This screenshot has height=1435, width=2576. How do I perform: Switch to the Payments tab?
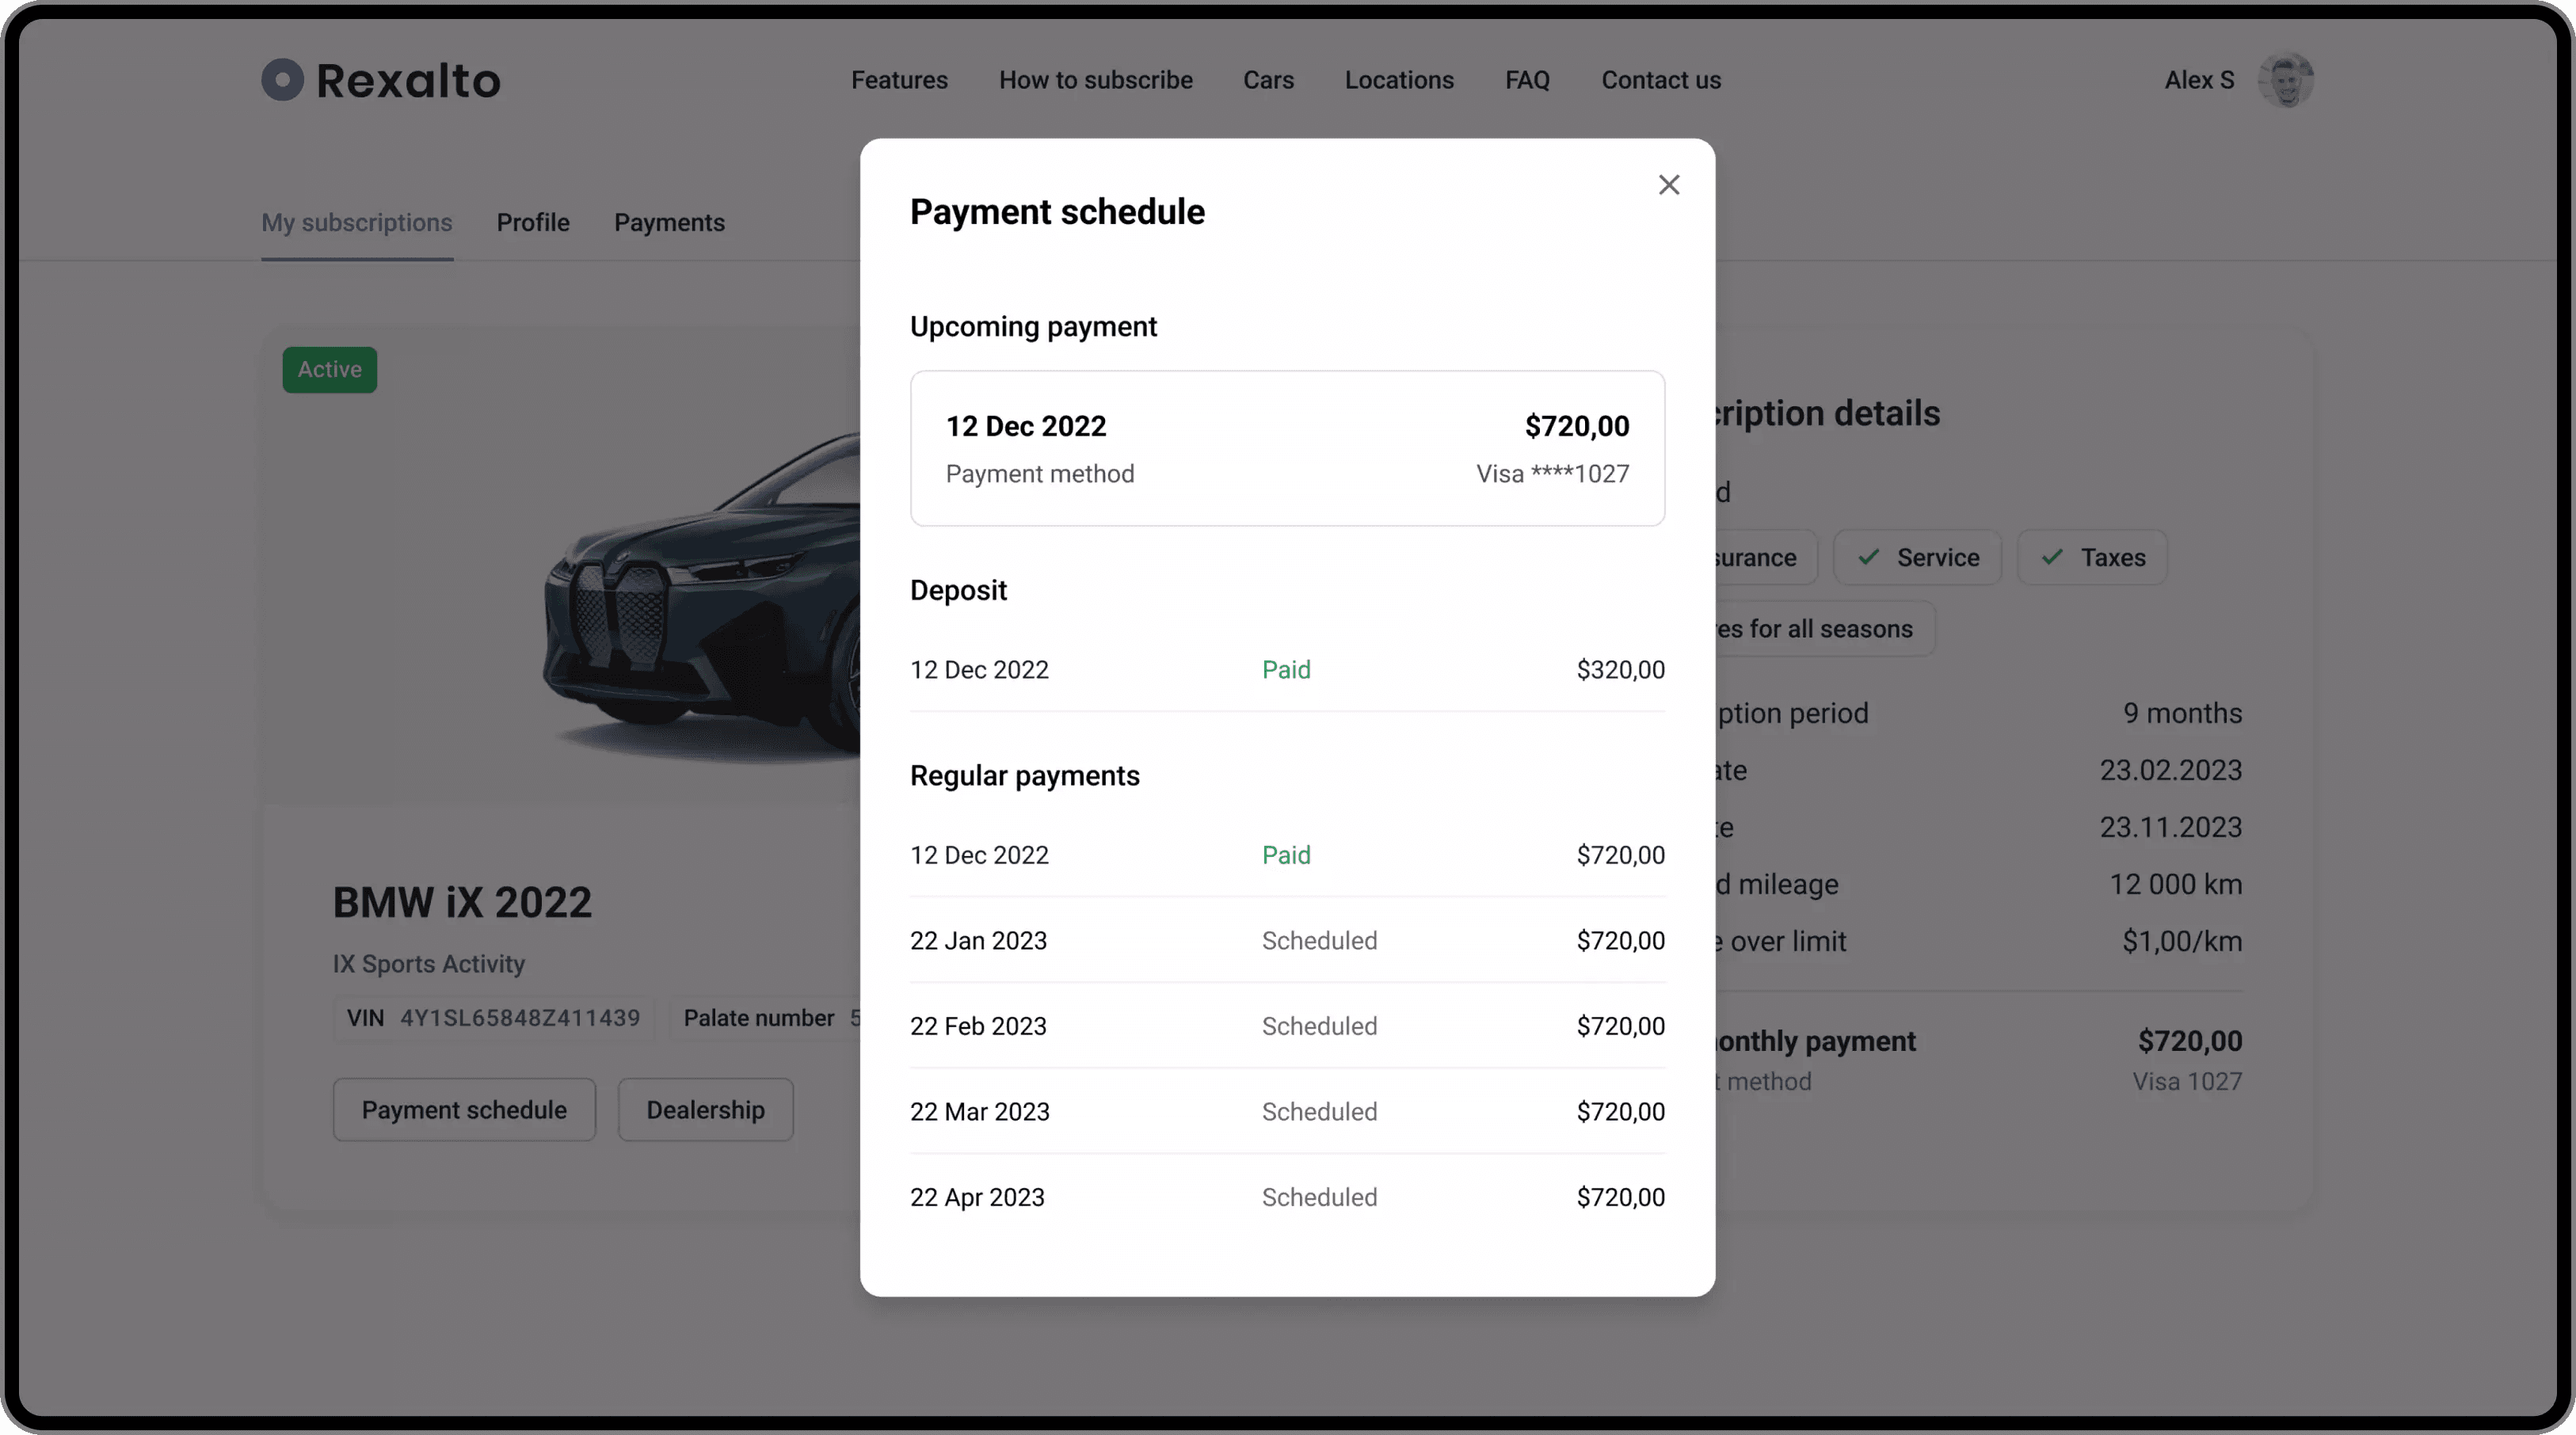tap(669, 222)
